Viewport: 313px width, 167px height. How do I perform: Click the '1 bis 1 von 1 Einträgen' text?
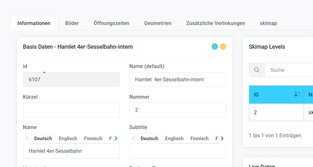pos(275,135)
